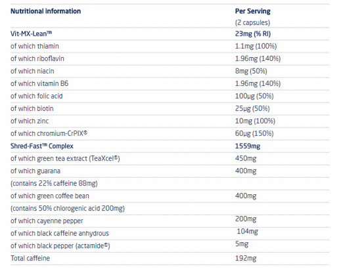The image size is (341, 275).
Task: Click the guarana 400mg value
Action: tap(246, 171)
